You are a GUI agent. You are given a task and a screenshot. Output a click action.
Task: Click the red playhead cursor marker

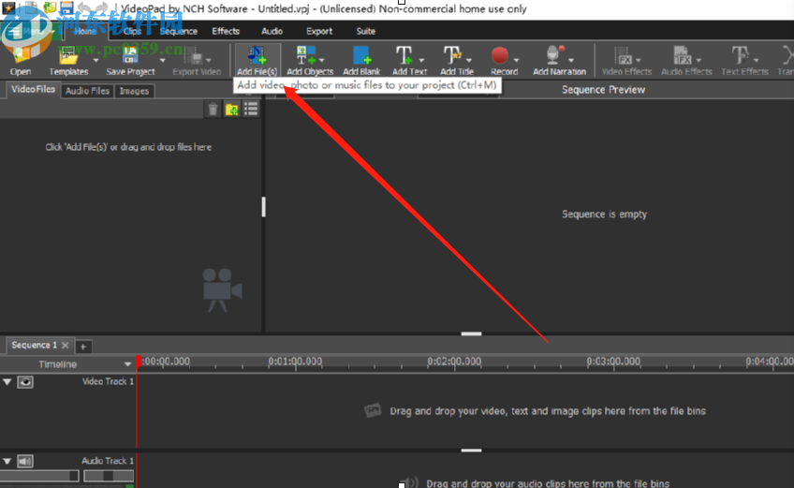139,362
